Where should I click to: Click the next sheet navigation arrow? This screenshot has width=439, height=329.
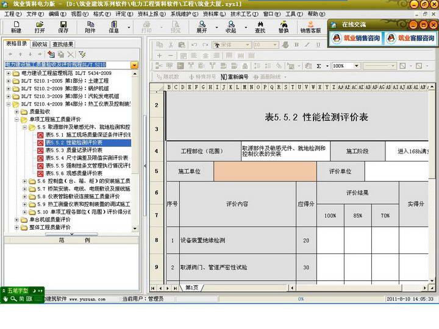[x=168, y=288]
